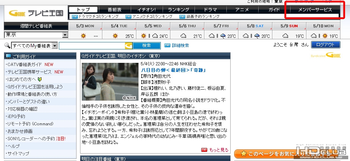Open 詳細検索 advanced search link
This screenshot has width=350, height=161.
coord(180,46)
